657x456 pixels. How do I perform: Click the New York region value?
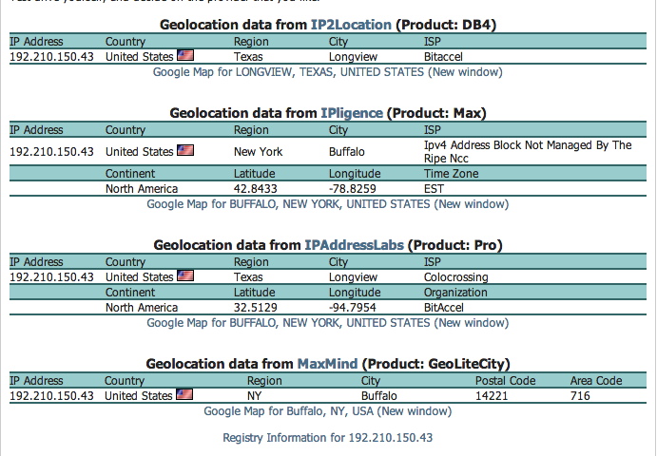pos(258,152)
